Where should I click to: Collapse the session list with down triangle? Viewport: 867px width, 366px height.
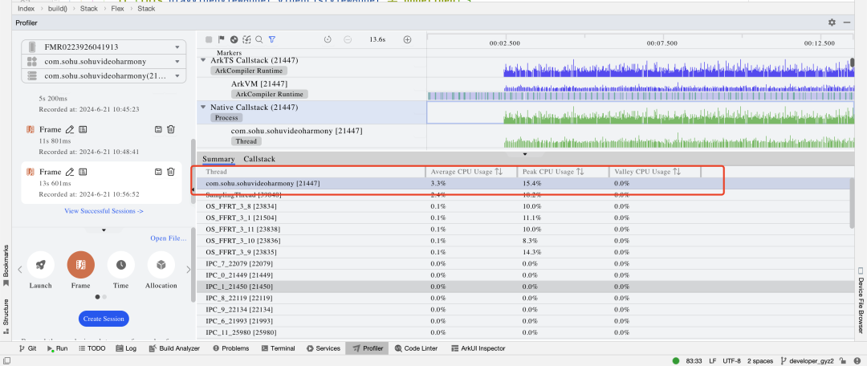(x=104, y=230)
